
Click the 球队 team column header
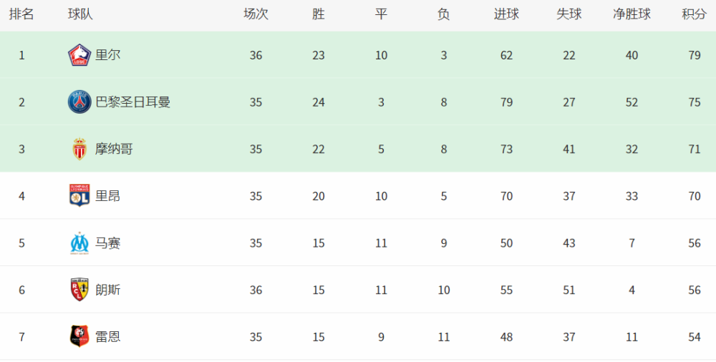pyautogui.click(x=80, y=14)
